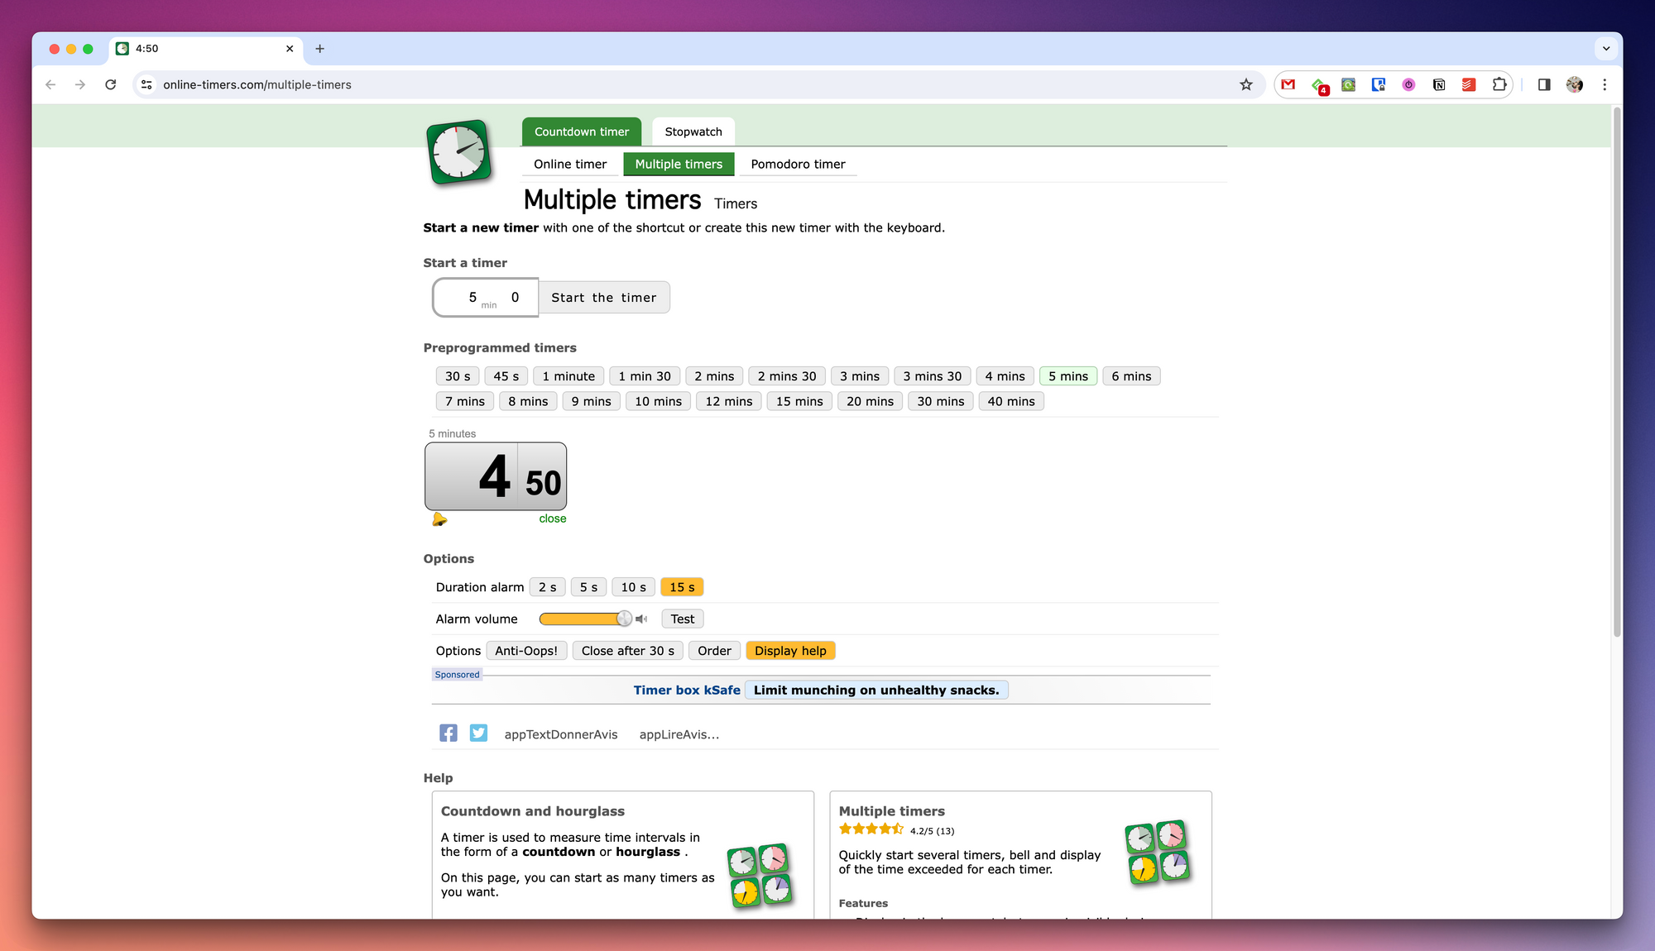Bookmark page with the star icon
This screenshot has height=951, width=1655.
coord(1245,84)
